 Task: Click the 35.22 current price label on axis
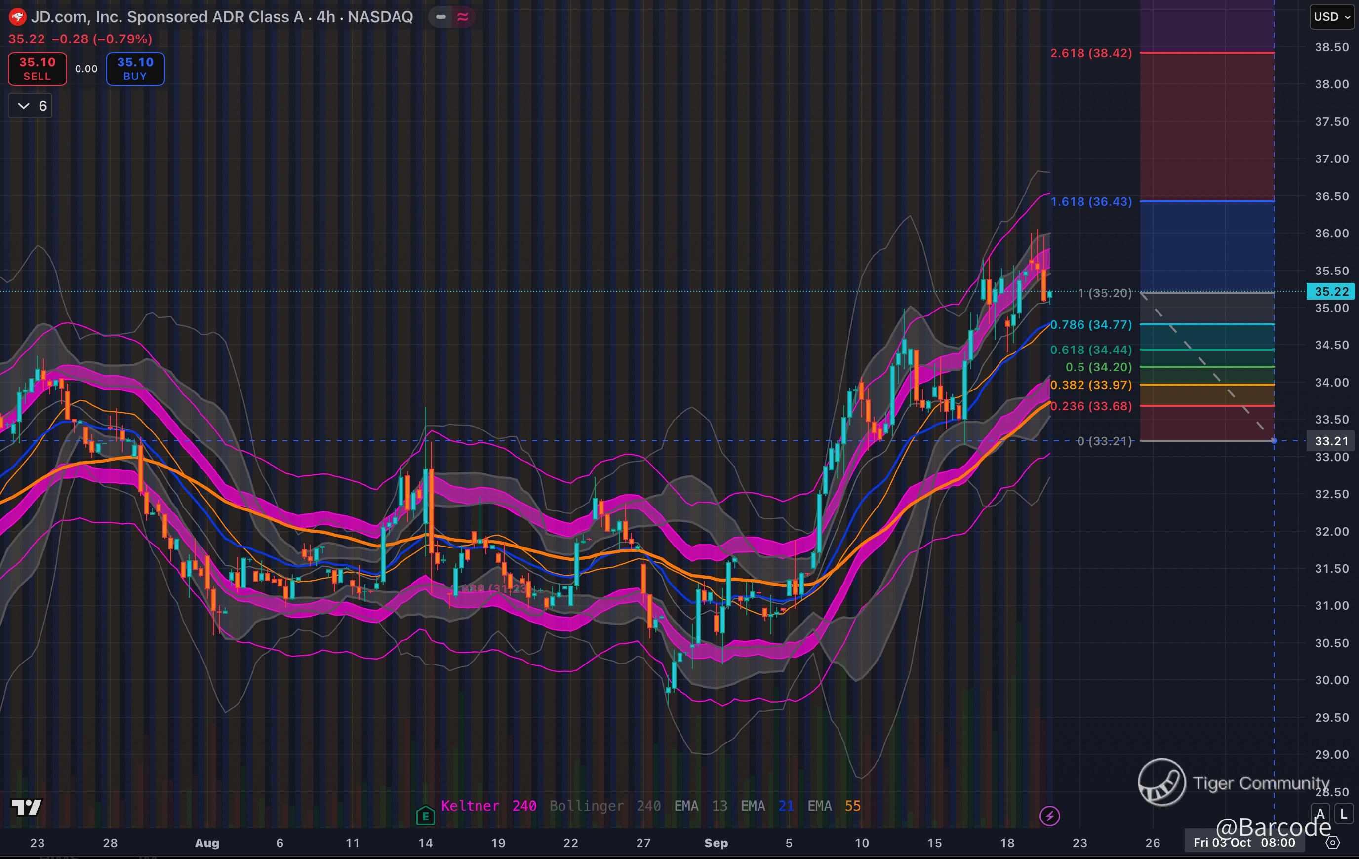(1331, 292)
